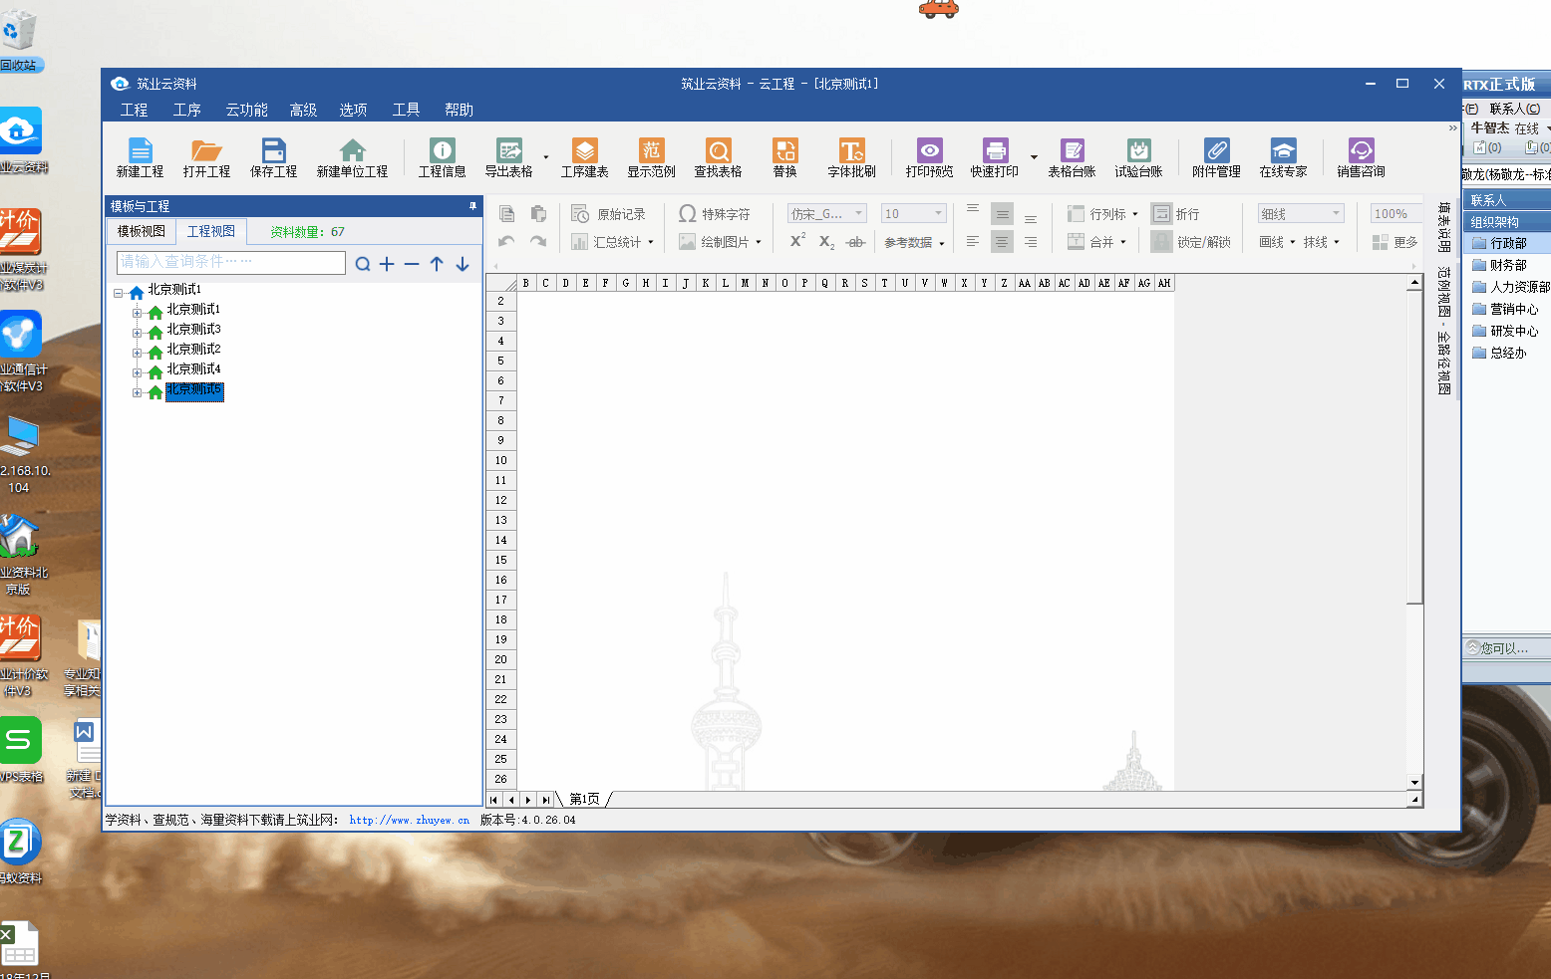Save the project with 保存工程

(273, 157)
